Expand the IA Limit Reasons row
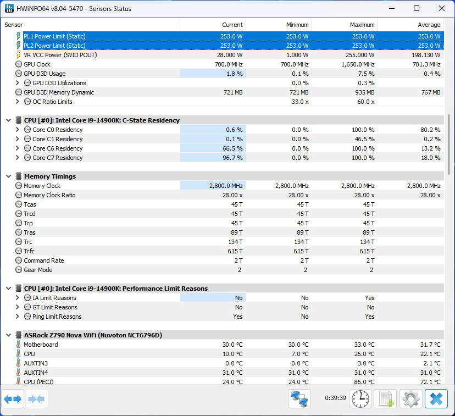Viewport: 455px width, 416px height. click(x=18, y=298)
